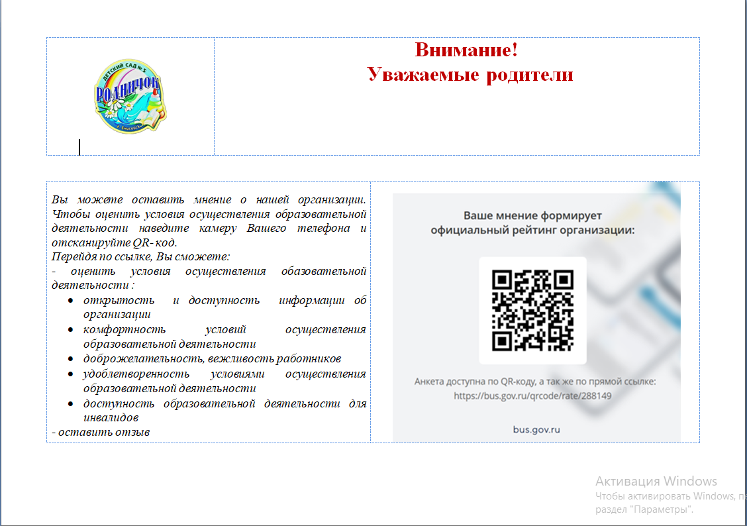The height and width of the screenshot is (526, 747).
Task: Click the word "инвалидов"
Action: 111,418
